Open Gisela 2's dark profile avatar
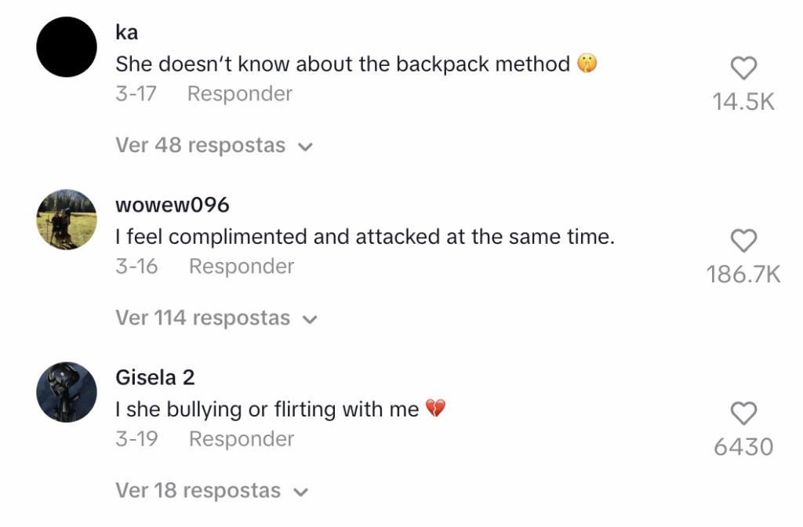The image size is (803, 527). [x=67, y=391]
